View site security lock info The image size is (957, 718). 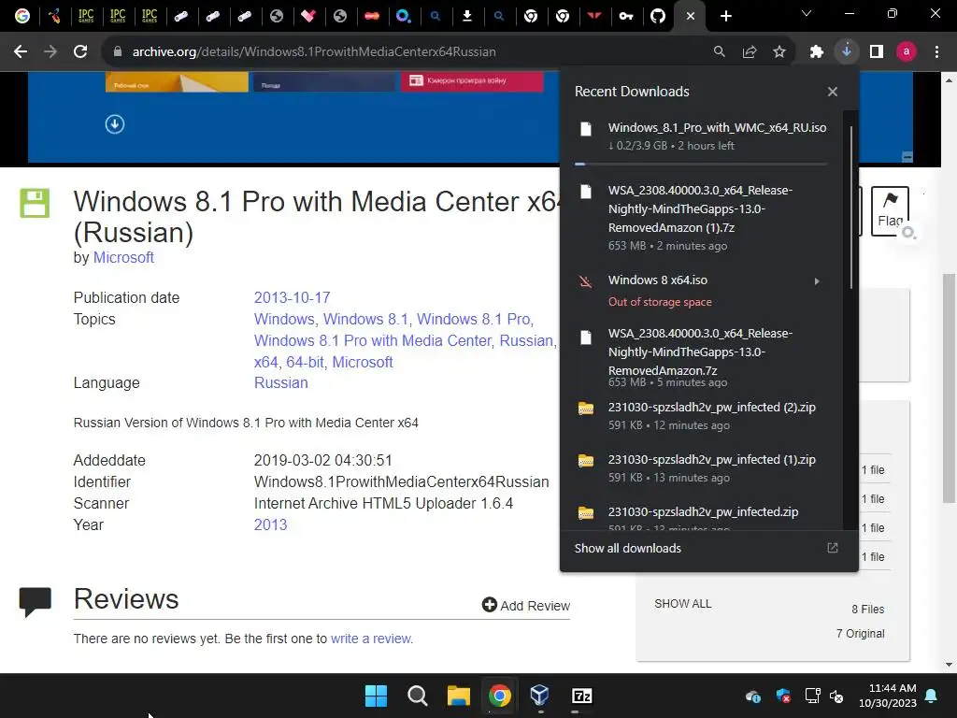(118, 52)
